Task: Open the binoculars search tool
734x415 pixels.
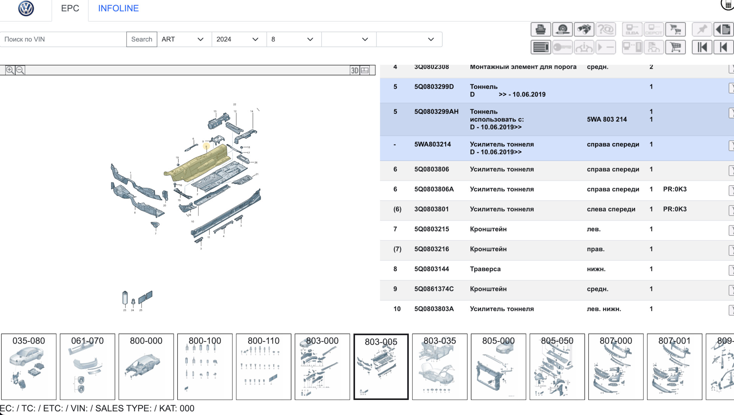Action: coord(584,29)
